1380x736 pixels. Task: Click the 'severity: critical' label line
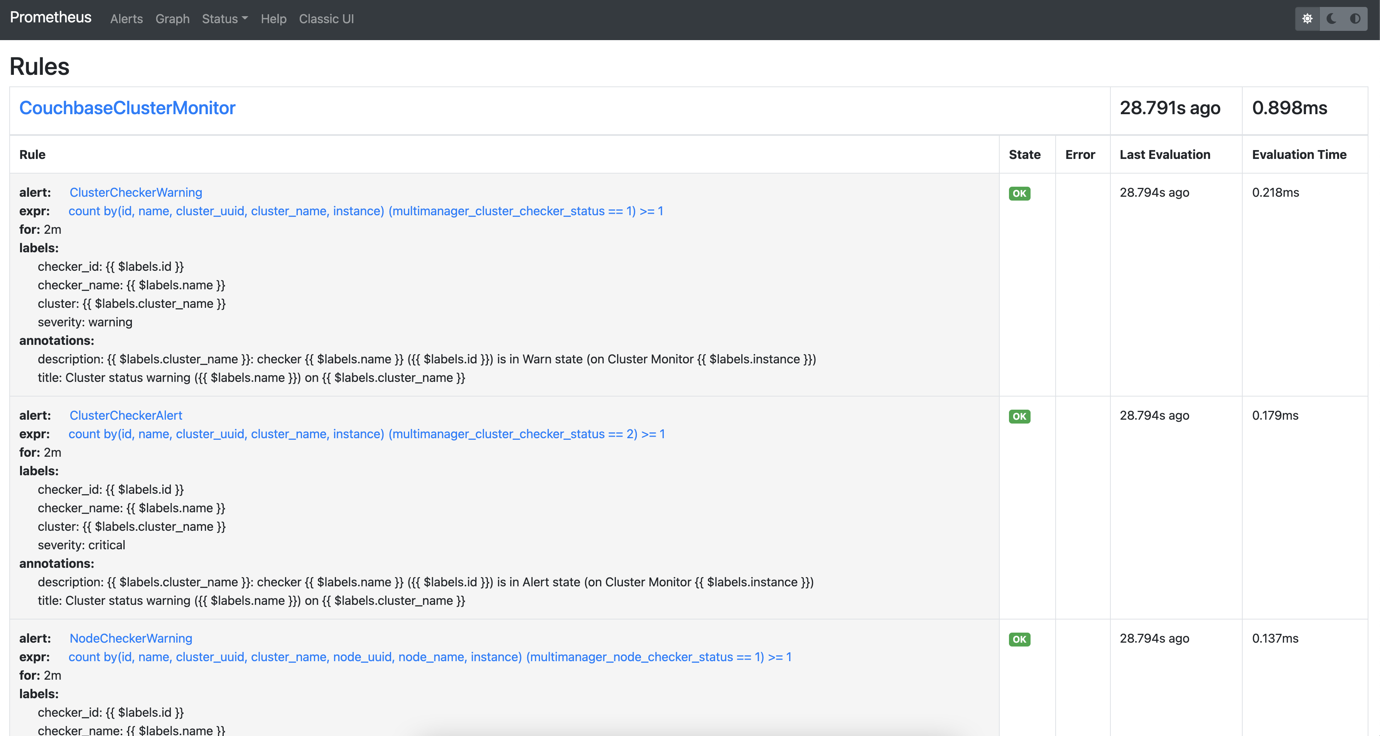81,545
